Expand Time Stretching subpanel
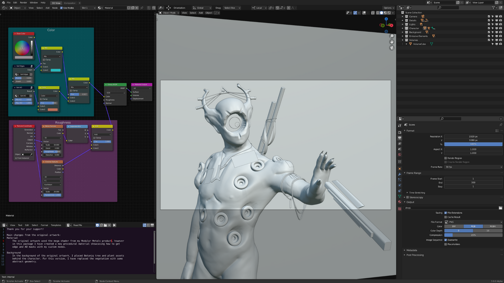Viewport: 504px width, 283px height. tap(417, 193)
